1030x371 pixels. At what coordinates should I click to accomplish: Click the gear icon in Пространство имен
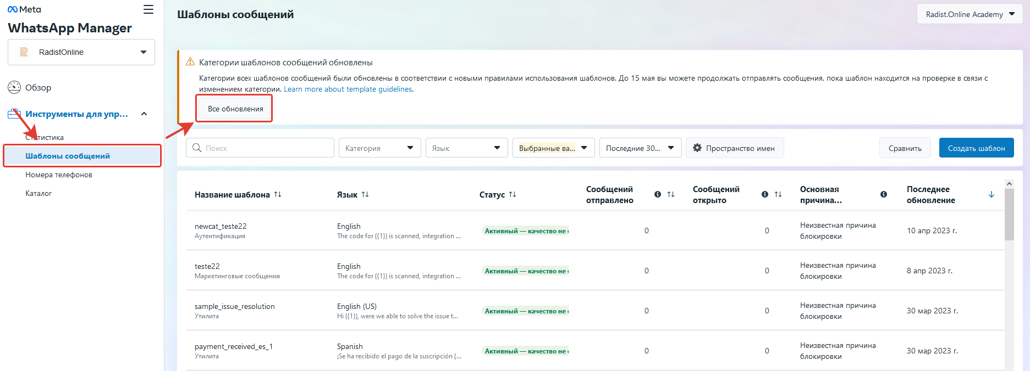[x=697, y=148]
